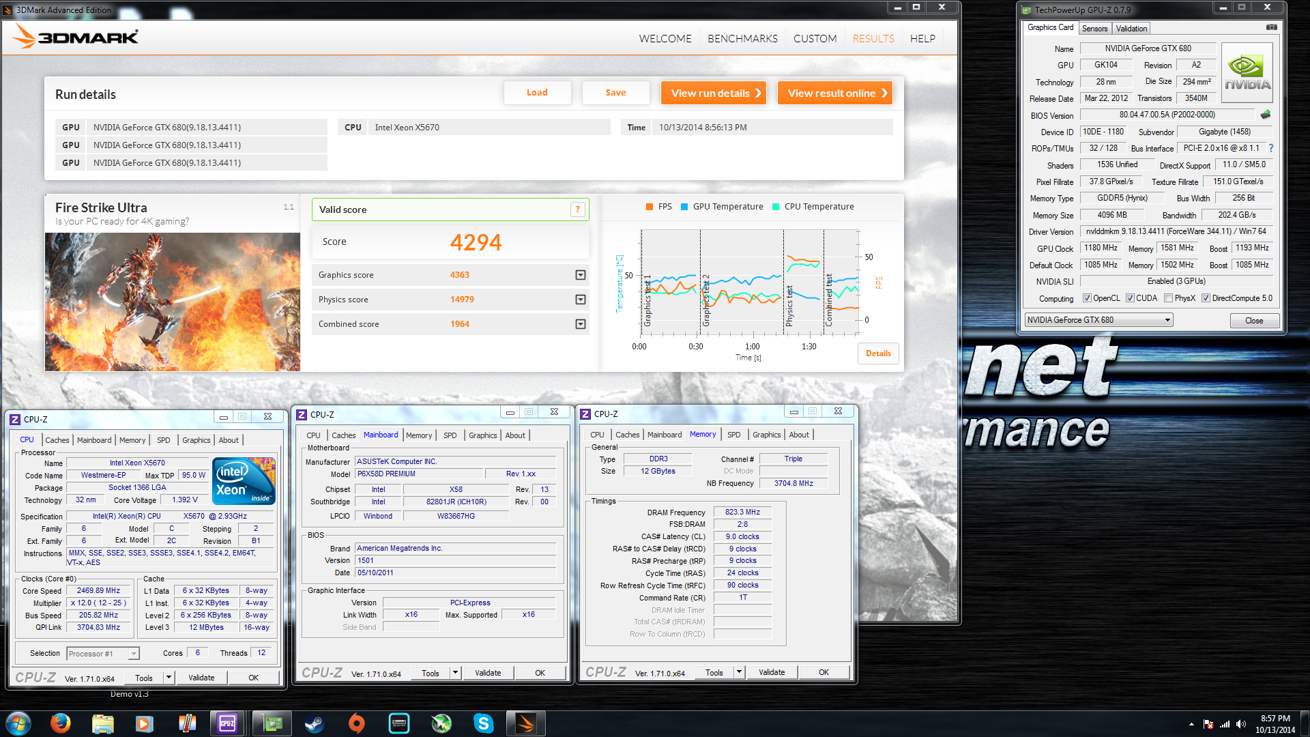The image size is (1310, 737).
Task: Switch to the Validation tab in GPU-Z
Action: point(1131,29)
